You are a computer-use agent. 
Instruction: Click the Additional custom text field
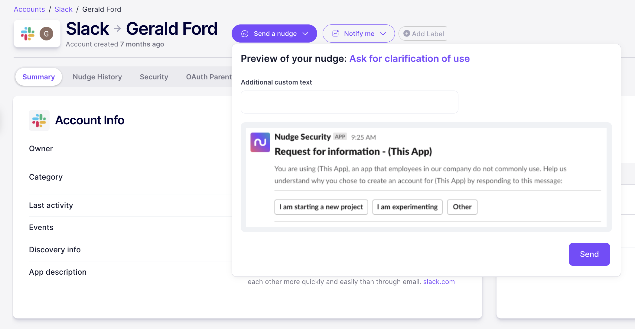(x=349, y=102)
